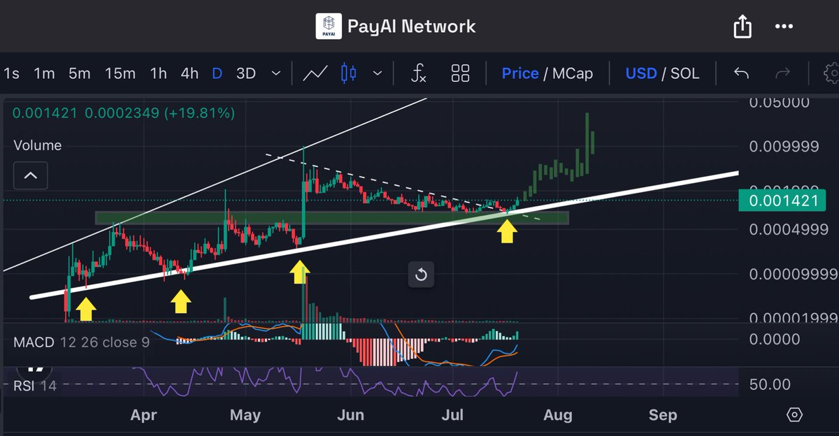
Task: Tap the undo arrow icon
Action: pyautogui.click(x=742, y=73)
